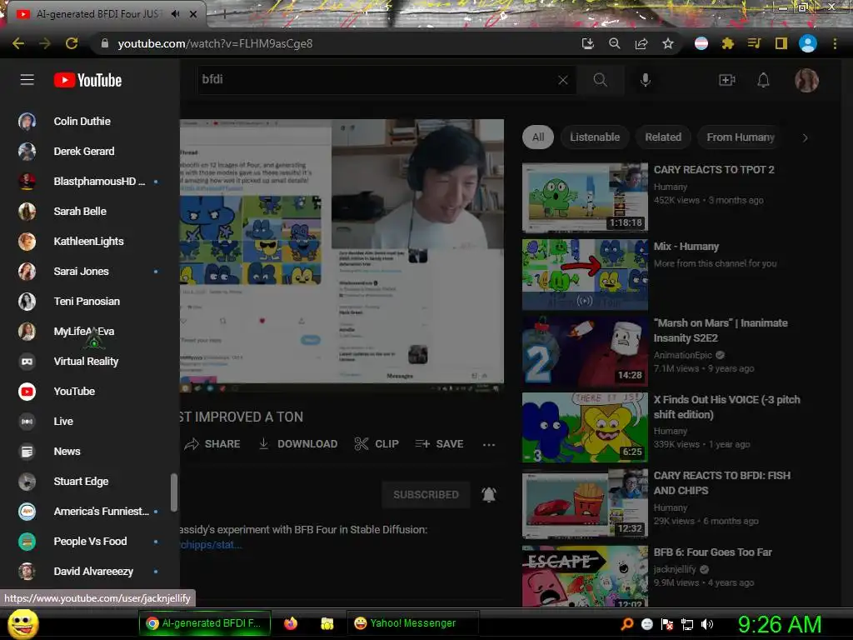Clear the bfdi search text
The height and width of the screenshot is (640, 853).
563,80
